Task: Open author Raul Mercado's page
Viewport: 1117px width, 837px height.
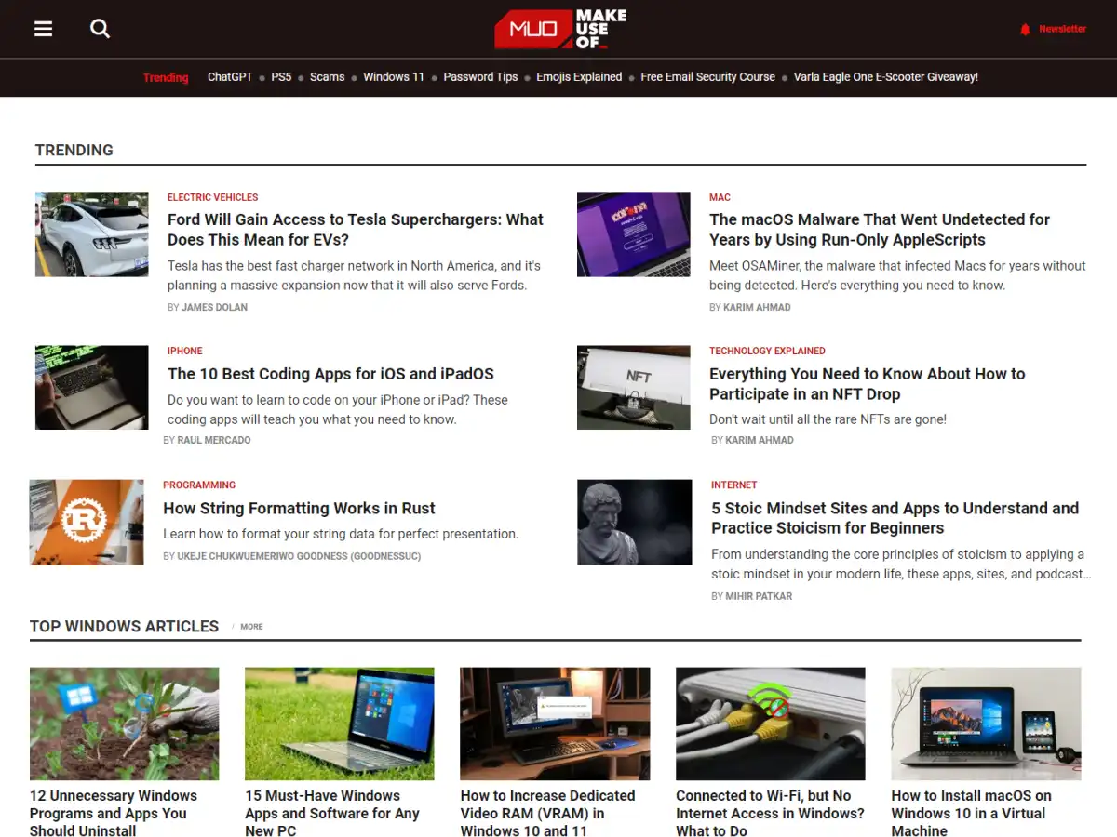Action: (x=214, y=440)
